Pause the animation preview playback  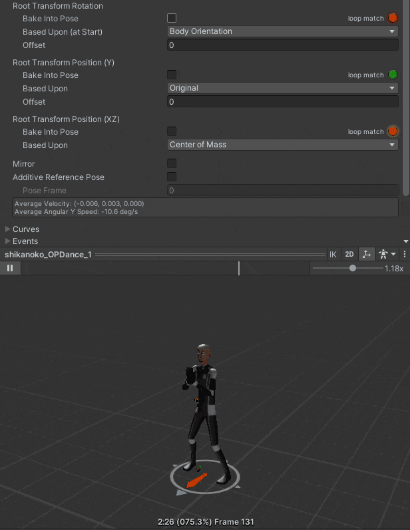(10, 268)
